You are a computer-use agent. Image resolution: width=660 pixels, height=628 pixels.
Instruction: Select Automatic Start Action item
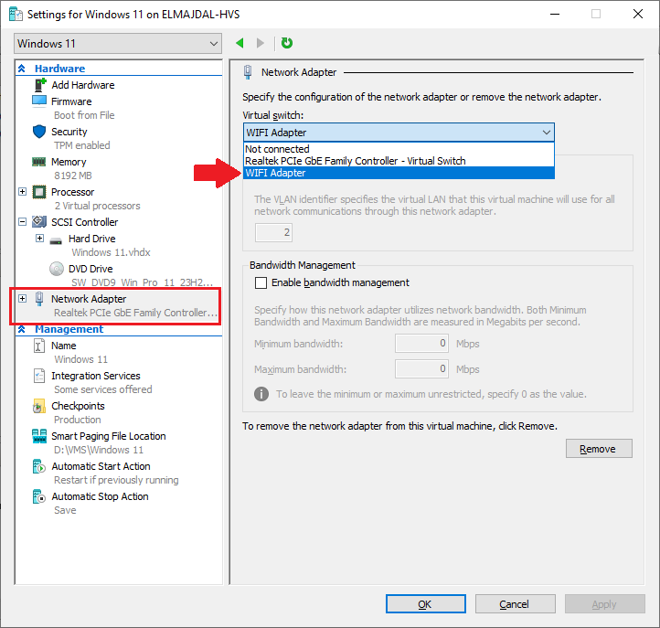[101, 466]
